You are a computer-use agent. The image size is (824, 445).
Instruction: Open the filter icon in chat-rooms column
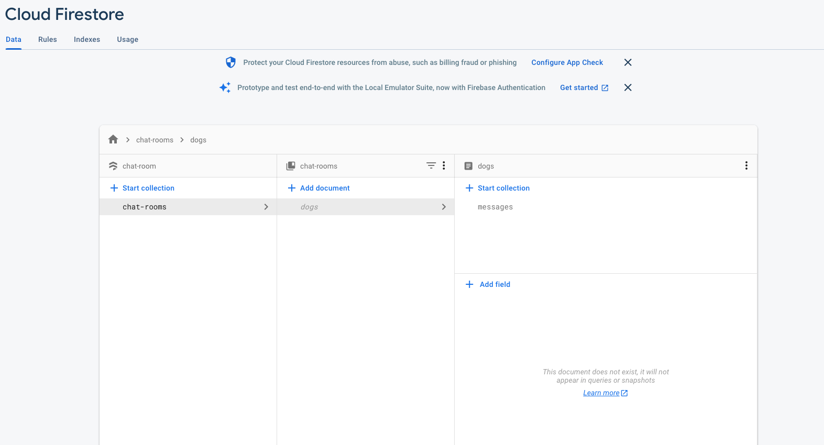431,165
